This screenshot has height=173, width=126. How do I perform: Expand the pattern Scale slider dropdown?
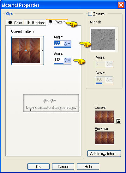point(69,60)
